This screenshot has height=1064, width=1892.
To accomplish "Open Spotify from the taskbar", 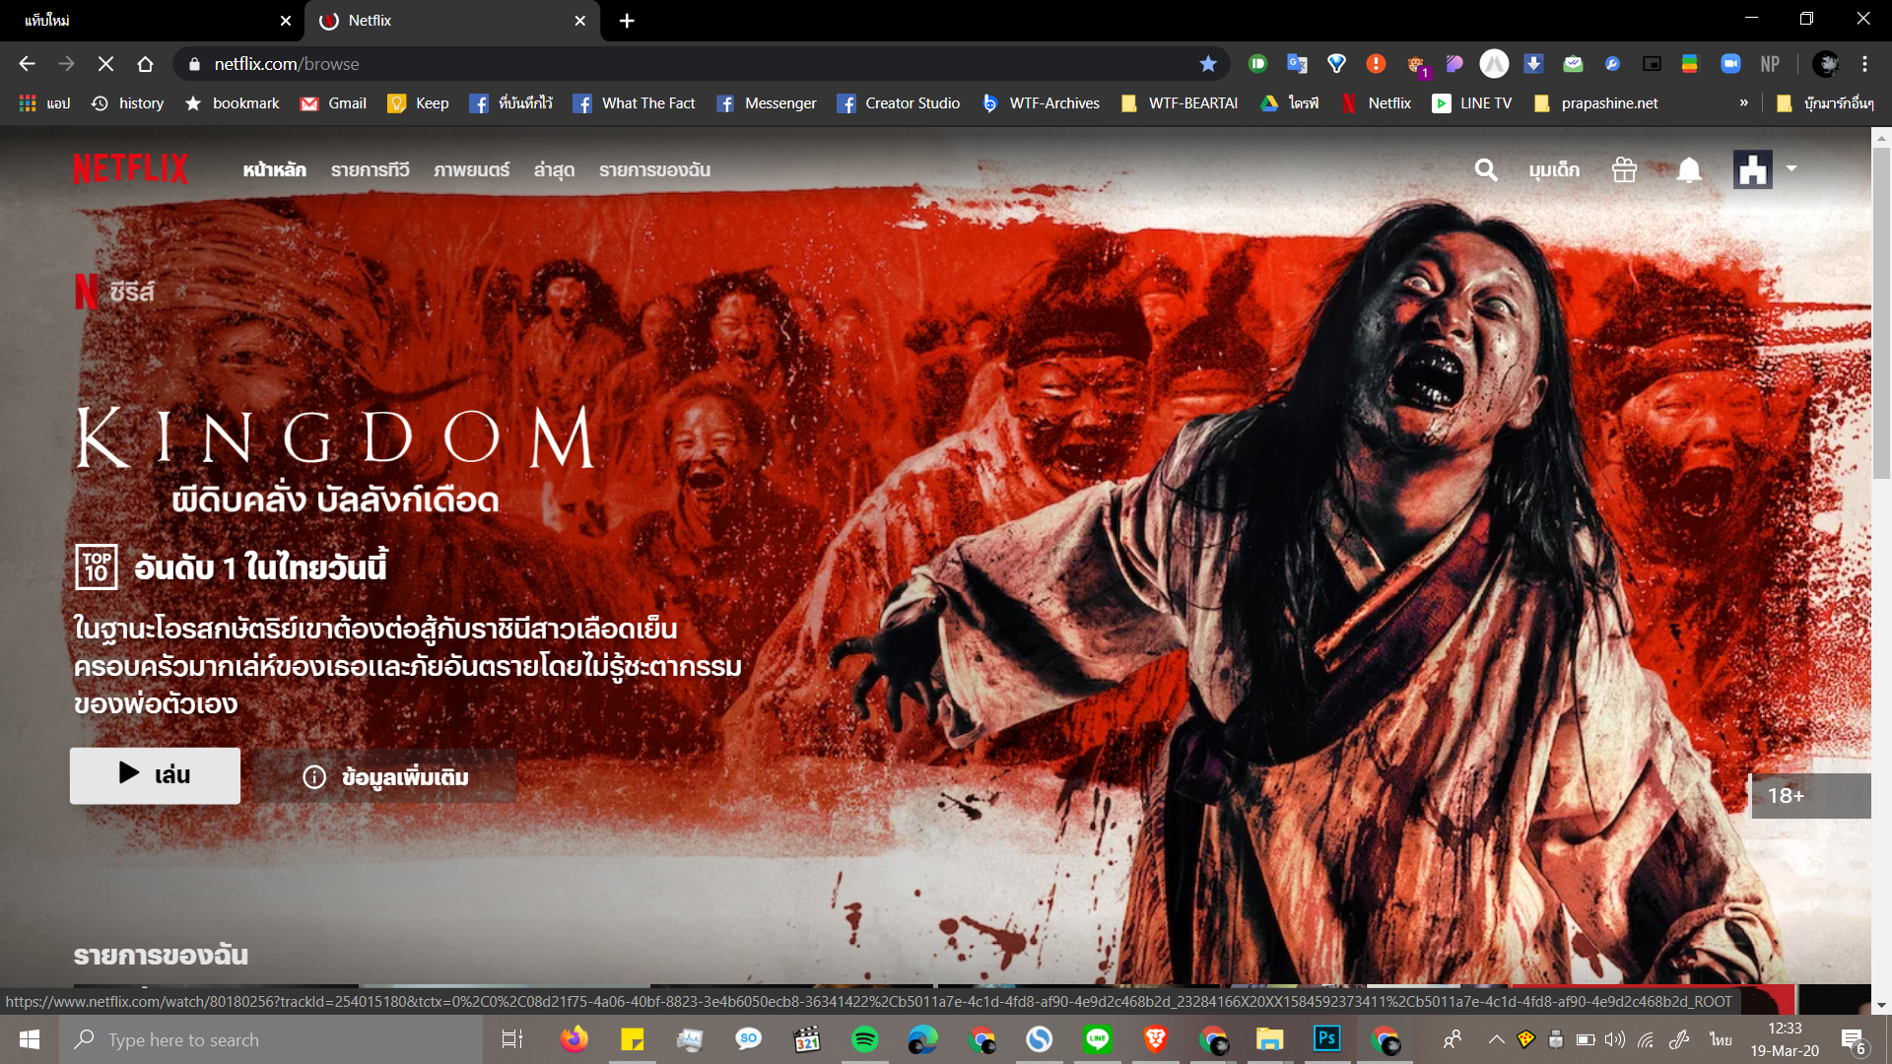I will click(864, 1039).
